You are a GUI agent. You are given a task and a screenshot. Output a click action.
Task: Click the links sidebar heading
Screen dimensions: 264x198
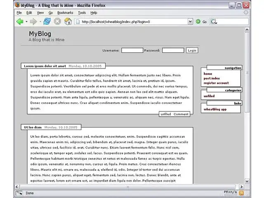(238, 103)
